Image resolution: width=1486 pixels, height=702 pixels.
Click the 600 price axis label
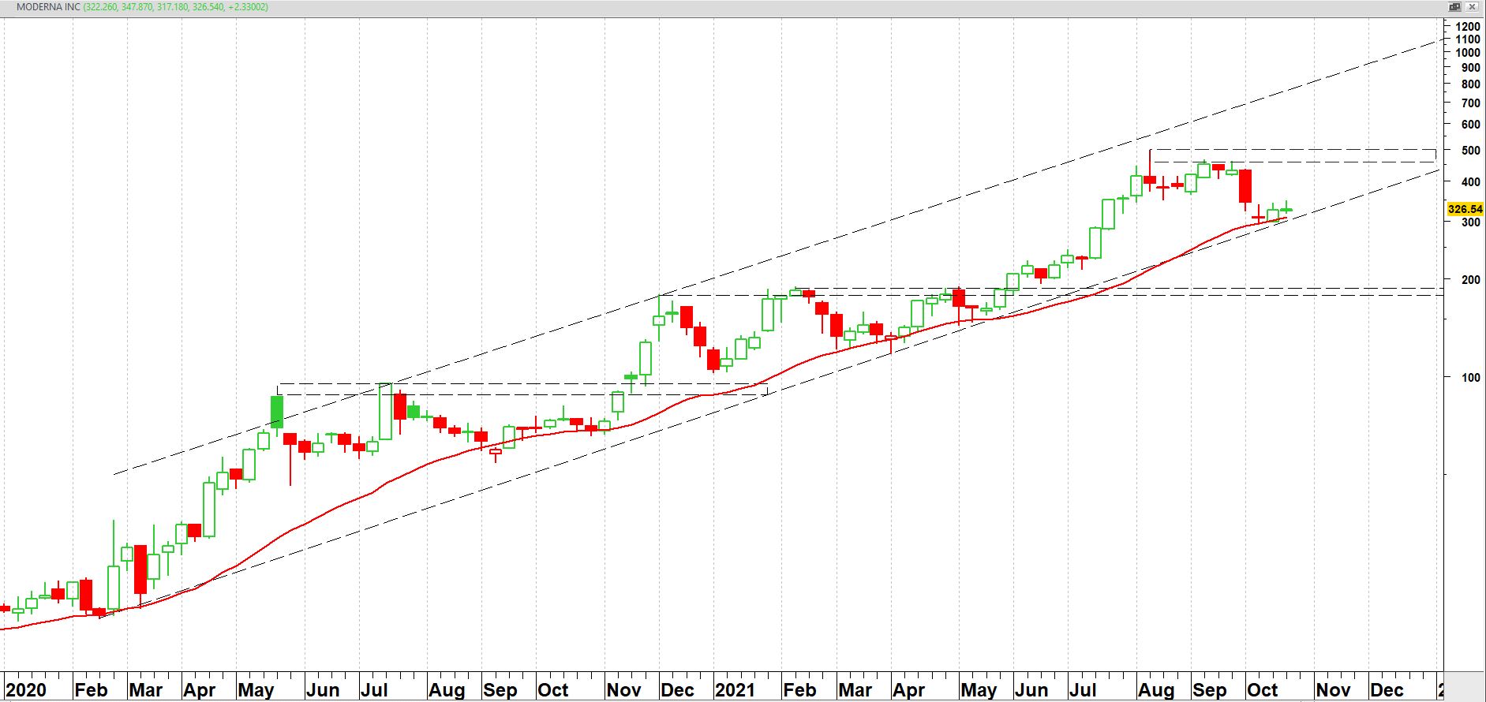(x=1470, y=125)
